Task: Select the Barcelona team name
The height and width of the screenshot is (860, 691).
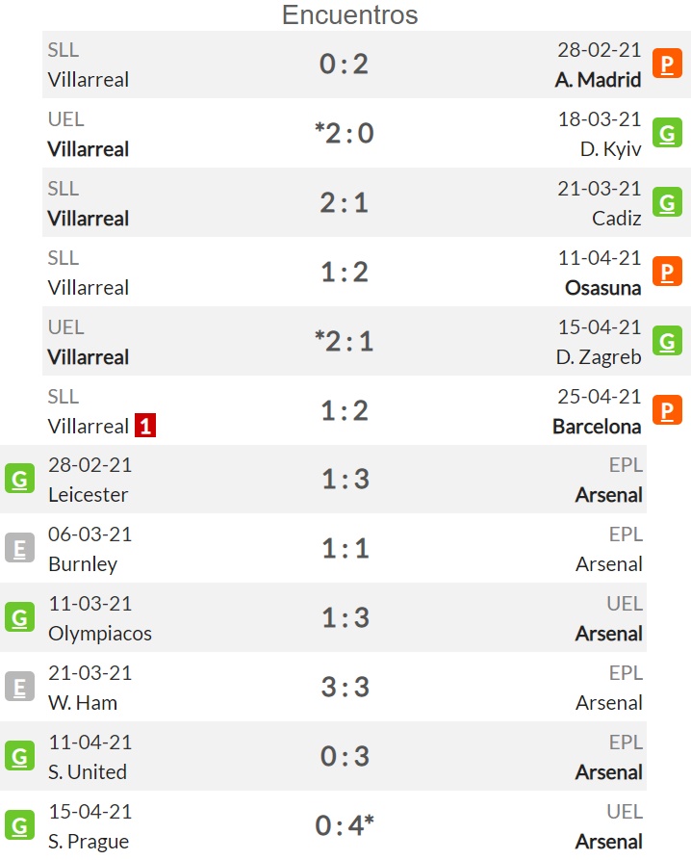Action: point(597,427)
